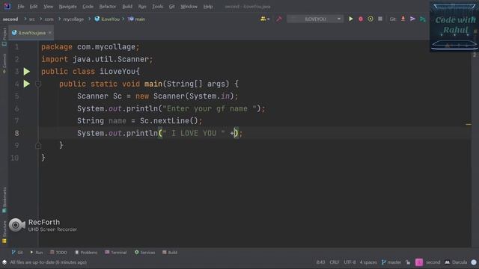Open the Edit menu
The height and width of the screenshot is (269, 479).
[34, 7]
